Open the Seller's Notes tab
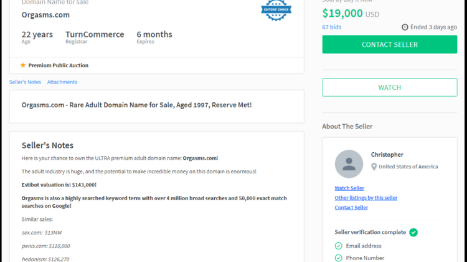 [25, 82]
